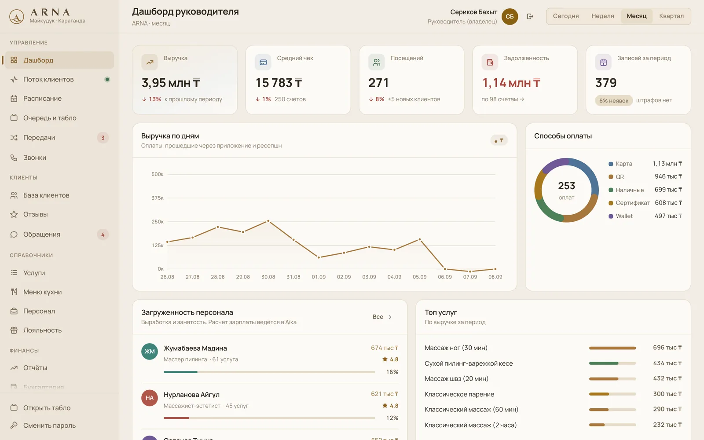Click the '1,13 млн ₸' Карта amount
704x440 pixels.
[667, 164]
